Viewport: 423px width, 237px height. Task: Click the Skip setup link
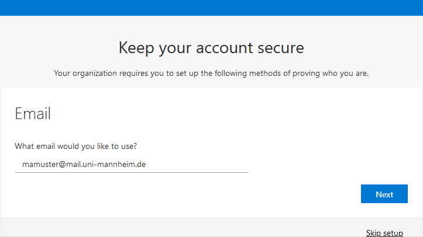[384, 233]
